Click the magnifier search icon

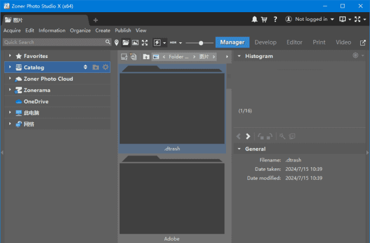108,42
